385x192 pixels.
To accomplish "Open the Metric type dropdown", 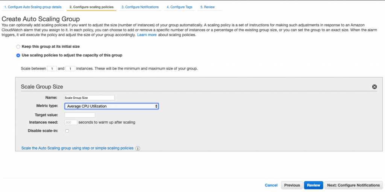I will (111, 106).
